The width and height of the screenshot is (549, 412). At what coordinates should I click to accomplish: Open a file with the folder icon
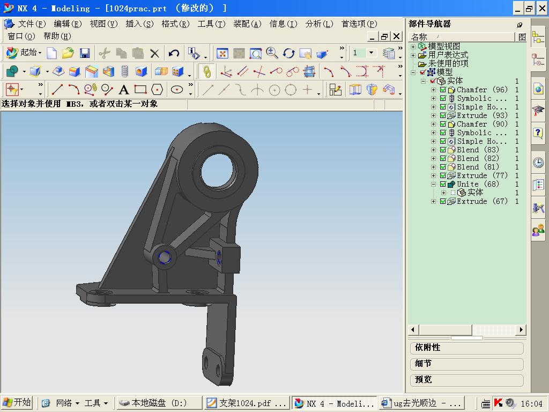pyautogui.click(x=68, y=53)
